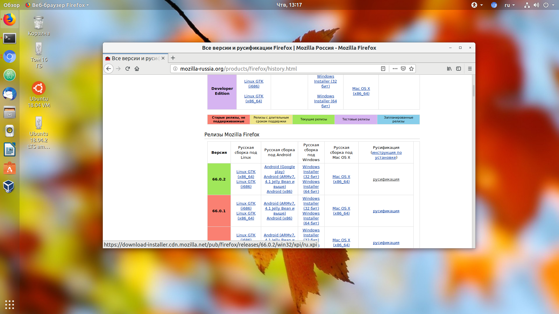Screen dimensions: 559x314
Task: Reload the page with the refresh icon
Action: [x=128, y=69]
